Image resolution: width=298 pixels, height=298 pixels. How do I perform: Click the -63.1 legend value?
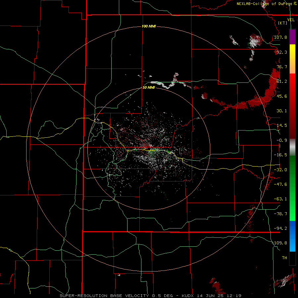[280, 199]
